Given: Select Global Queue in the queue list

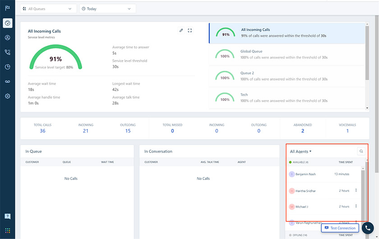Looking at the screenshot, I should point(287,55).
